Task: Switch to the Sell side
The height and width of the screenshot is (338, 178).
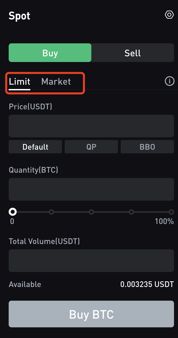Action: click(x=133, y=53)
